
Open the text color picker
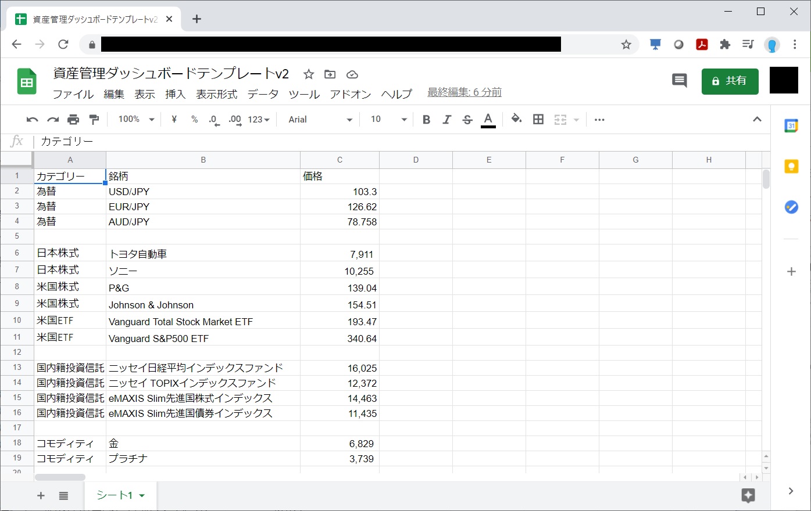coord(488,119)
